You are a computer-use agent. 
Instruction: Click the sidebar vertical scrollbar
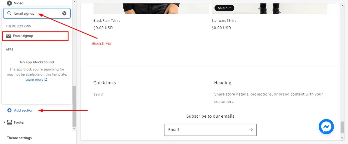(74, 106)
